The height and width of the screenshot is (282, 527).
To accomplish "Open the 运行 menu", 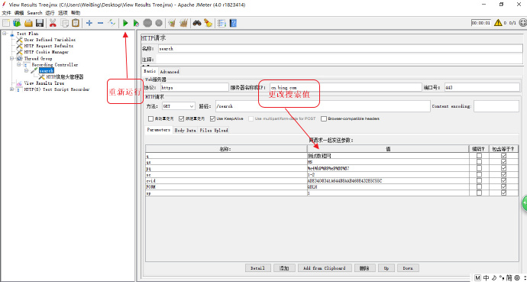I will point(50,13).
